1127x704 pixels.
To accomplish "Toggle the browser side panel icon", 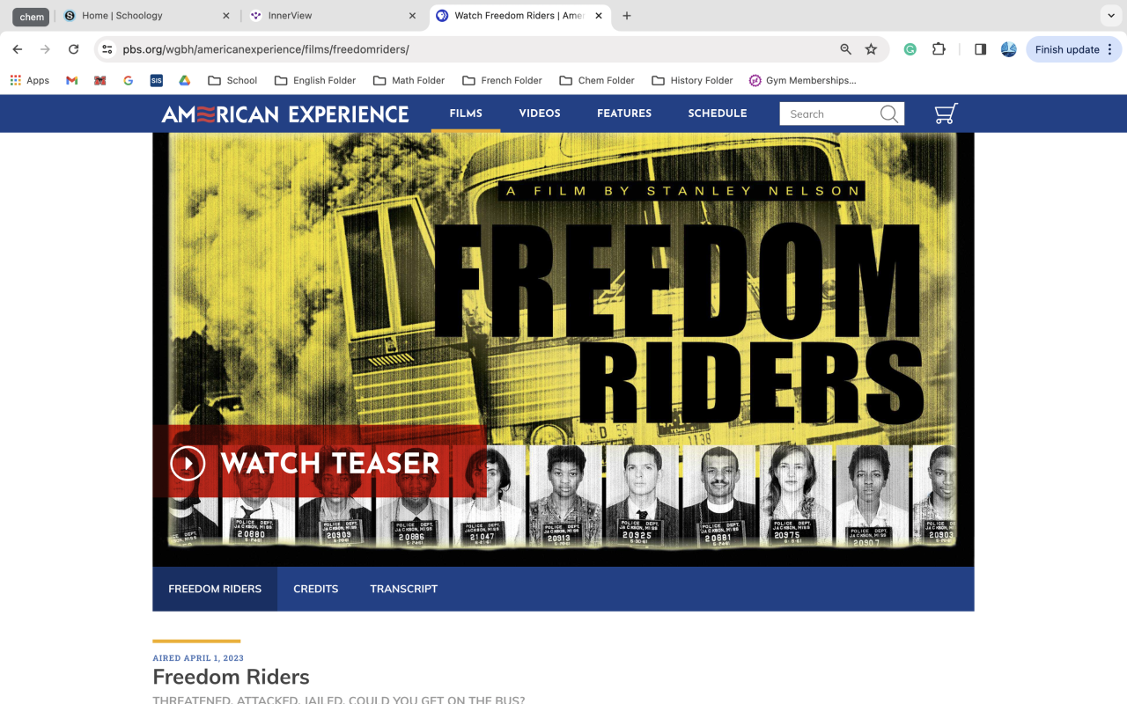I will [980, 49].
